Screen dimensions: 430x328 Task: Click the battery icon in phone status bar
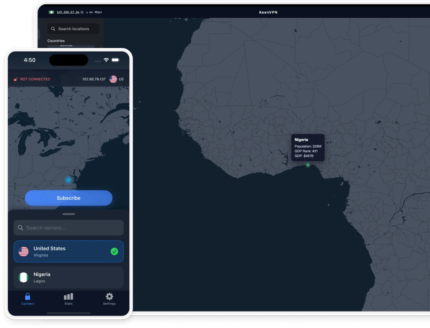point(116,60)
